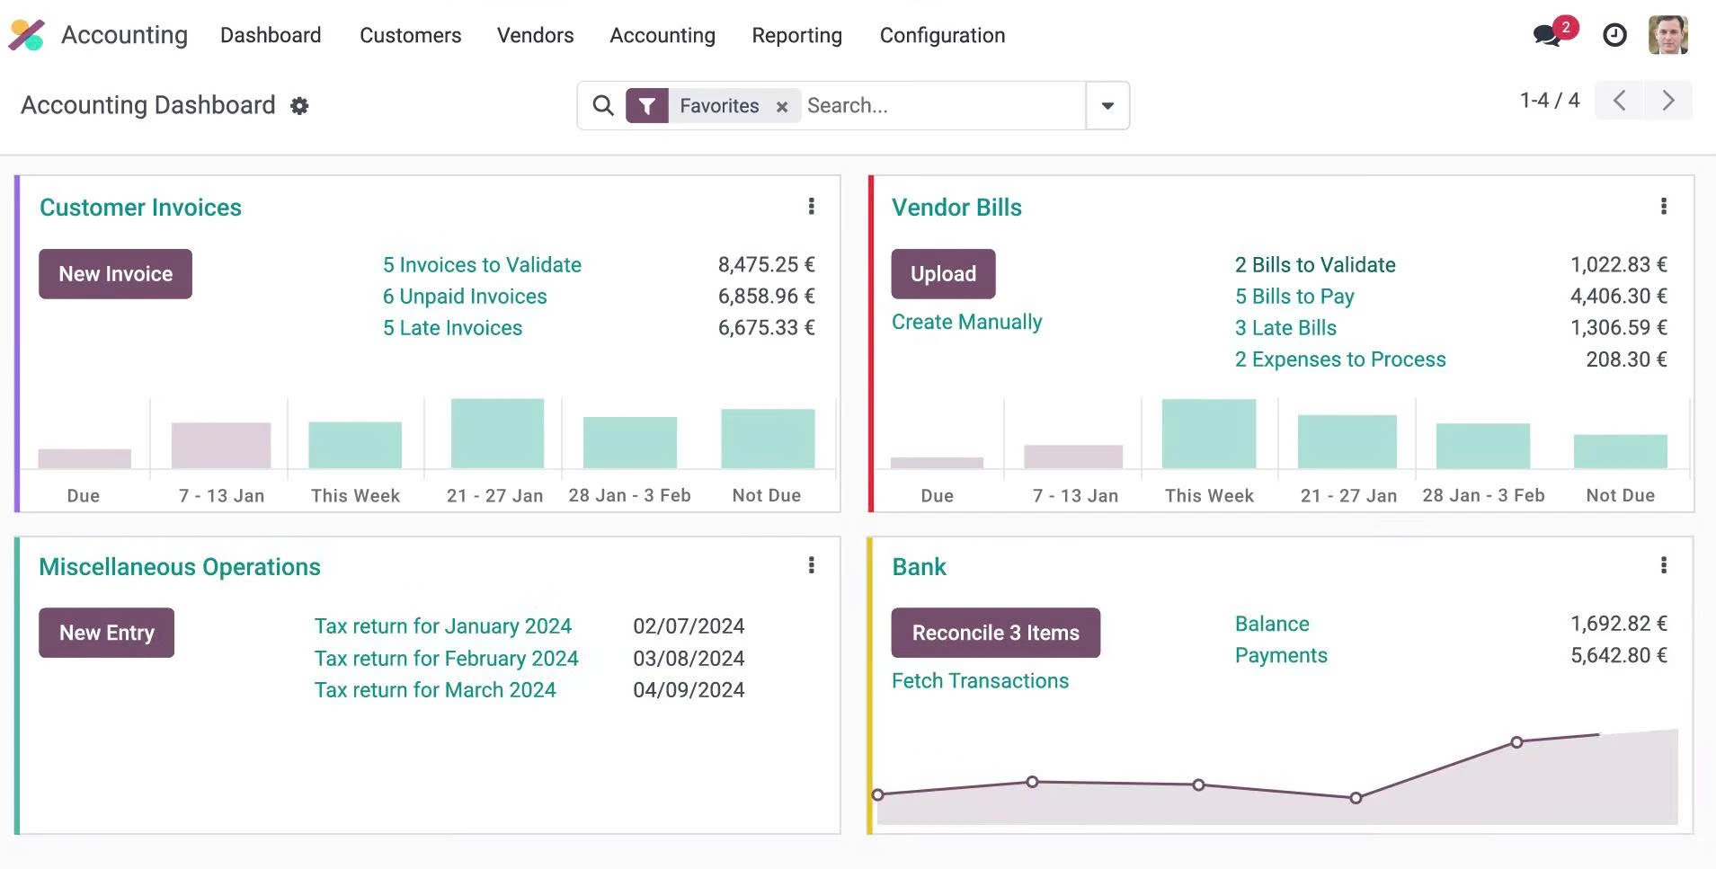Click the search magnifier icon
This screenshot has width=1716, height=869.
[x=601, y=105]
